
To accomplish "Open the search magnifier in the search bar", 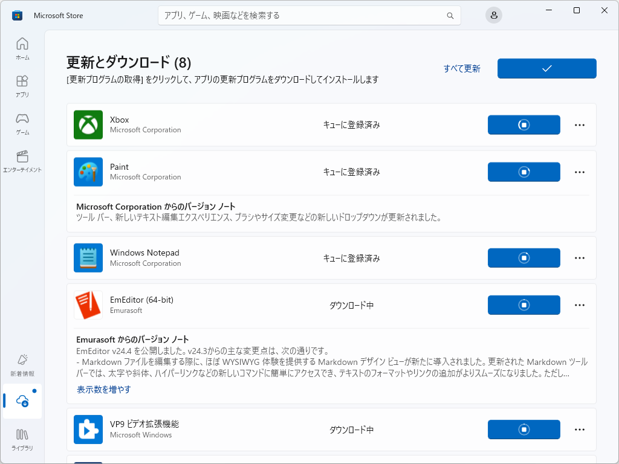I will [450, 15].
